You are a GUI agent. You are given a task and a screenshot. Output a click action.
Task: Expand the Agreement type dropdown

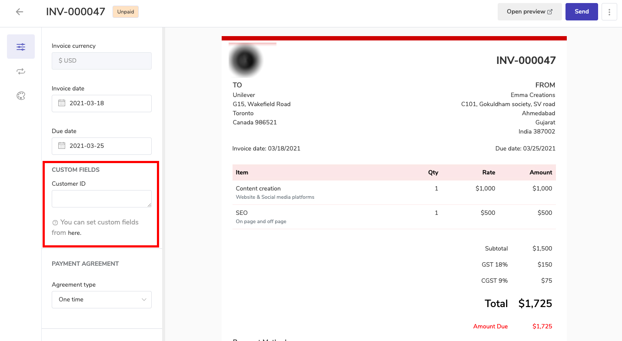coord(102,300)
